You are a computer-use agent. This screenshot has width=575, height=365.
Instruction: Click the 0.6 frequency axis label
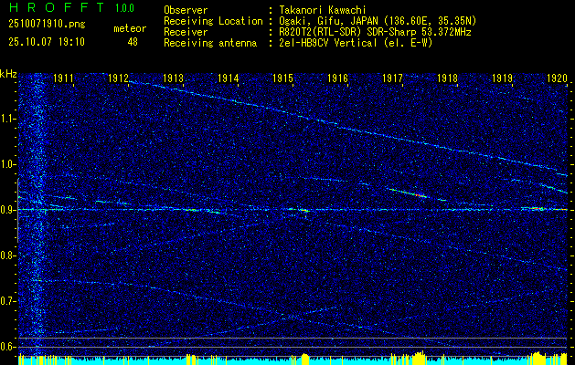point(8,347)
